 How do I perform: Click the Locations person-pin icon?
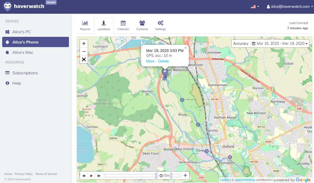tap(104, 23)
